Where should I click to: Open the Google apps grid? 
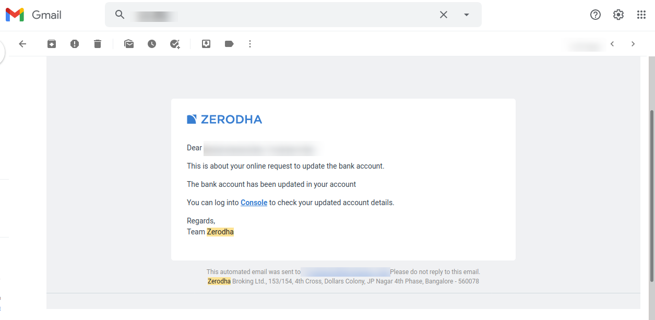pos(641,15)
